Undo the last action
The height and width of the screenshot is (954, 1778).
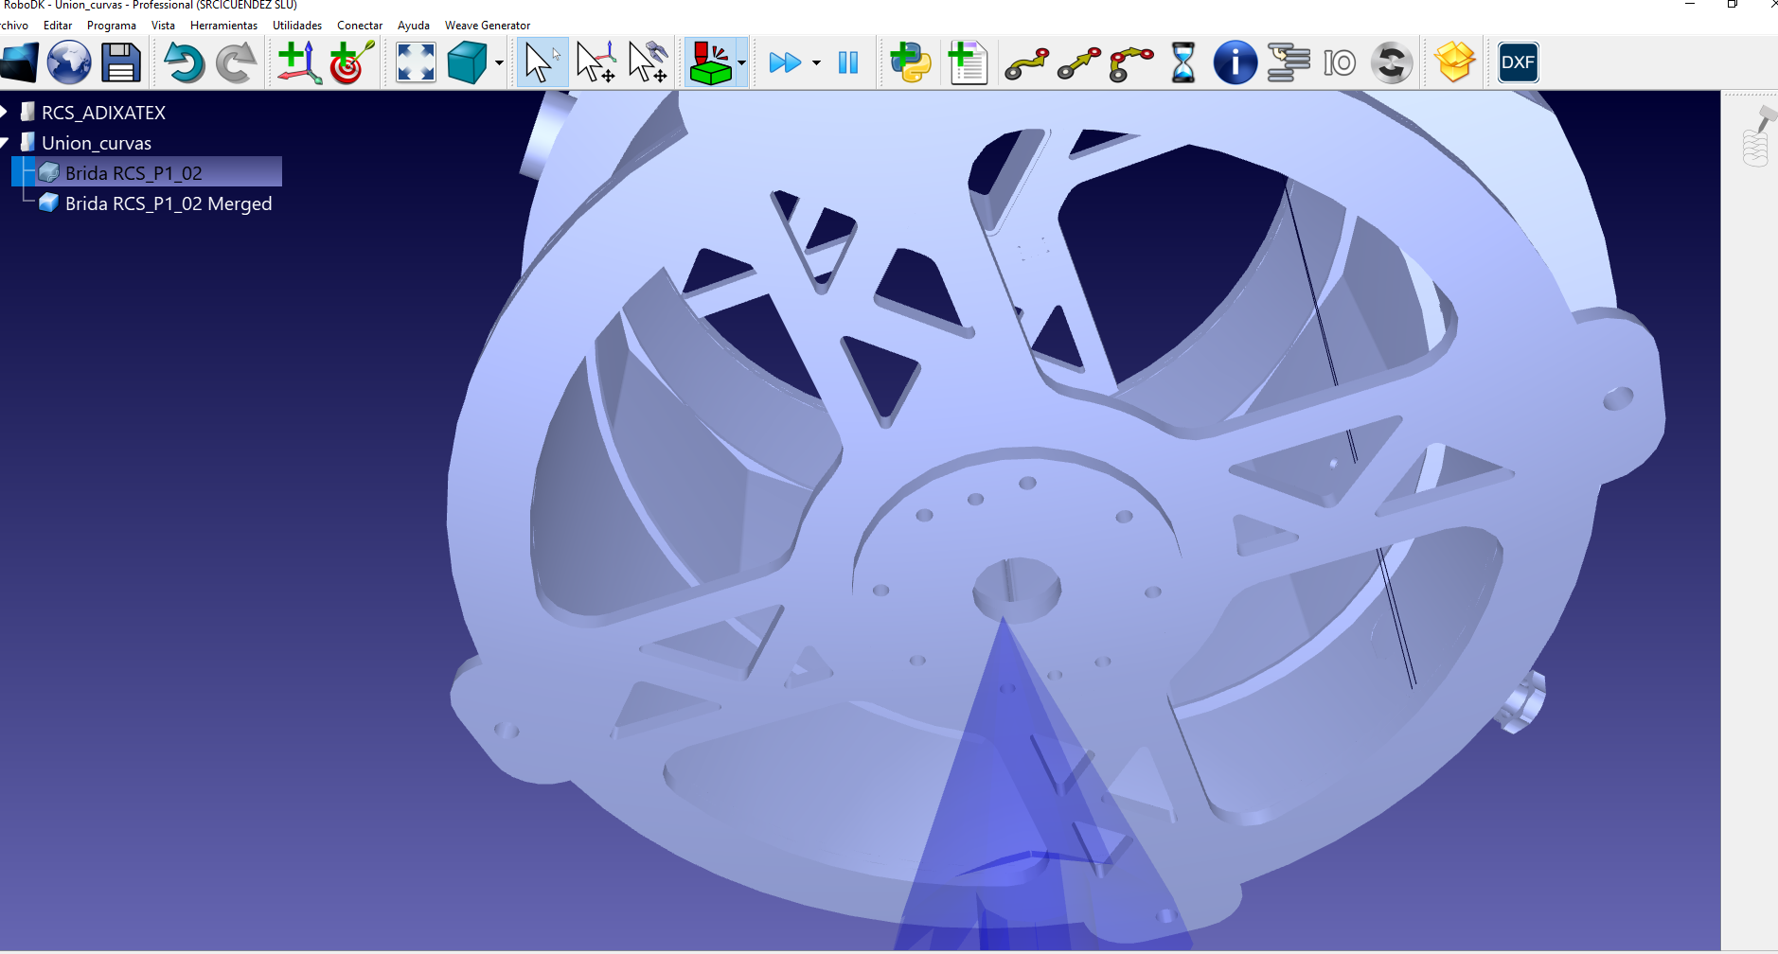coord(184,63)
